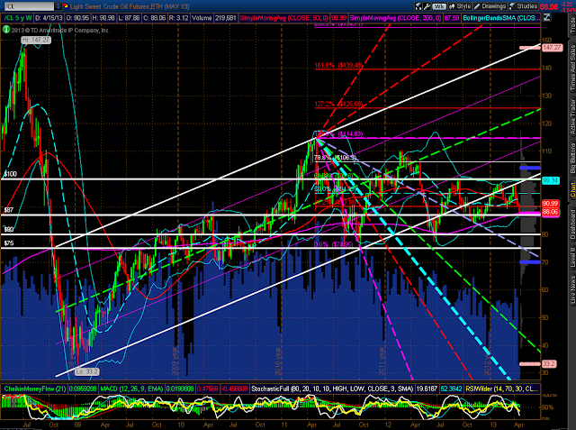Viewport: 576px width, 430px height.
Task: Click the 33.2 pink price bubble
Action: [x=549, y=364]
